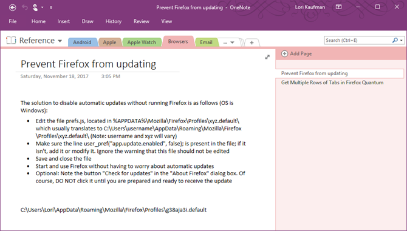Click the Lori Kaufman account name
The height and width of the screenshot is (231, 407).
[x=310, y=7]
